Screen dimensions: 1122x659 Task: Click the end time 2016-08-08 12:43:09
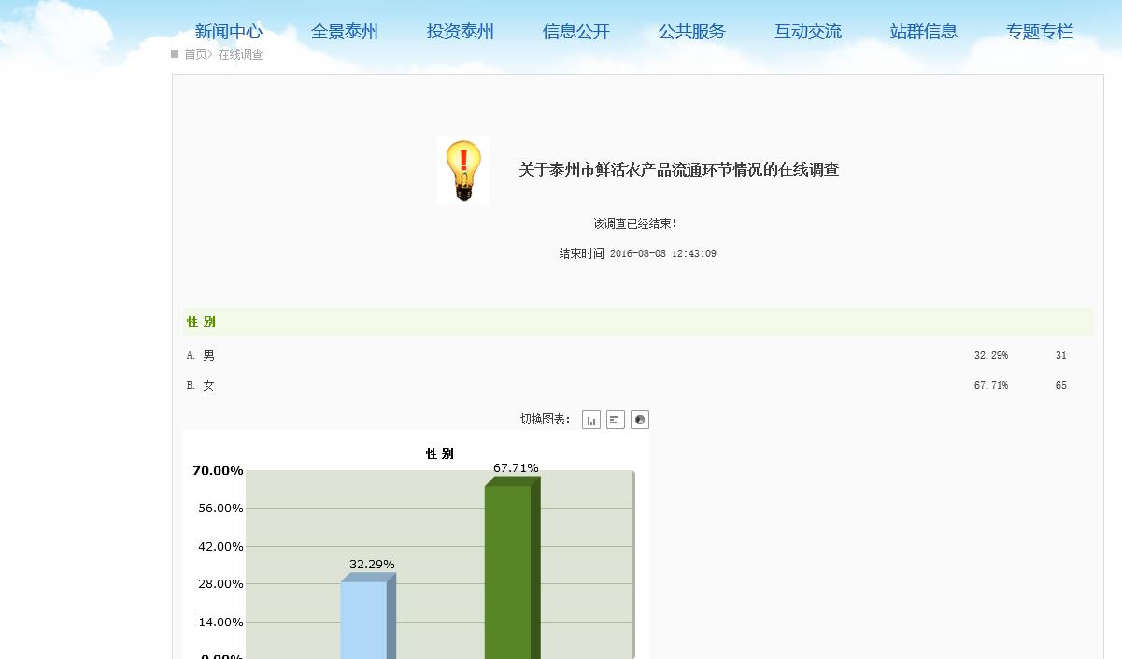pyautogui.click(x=663, y=253)
